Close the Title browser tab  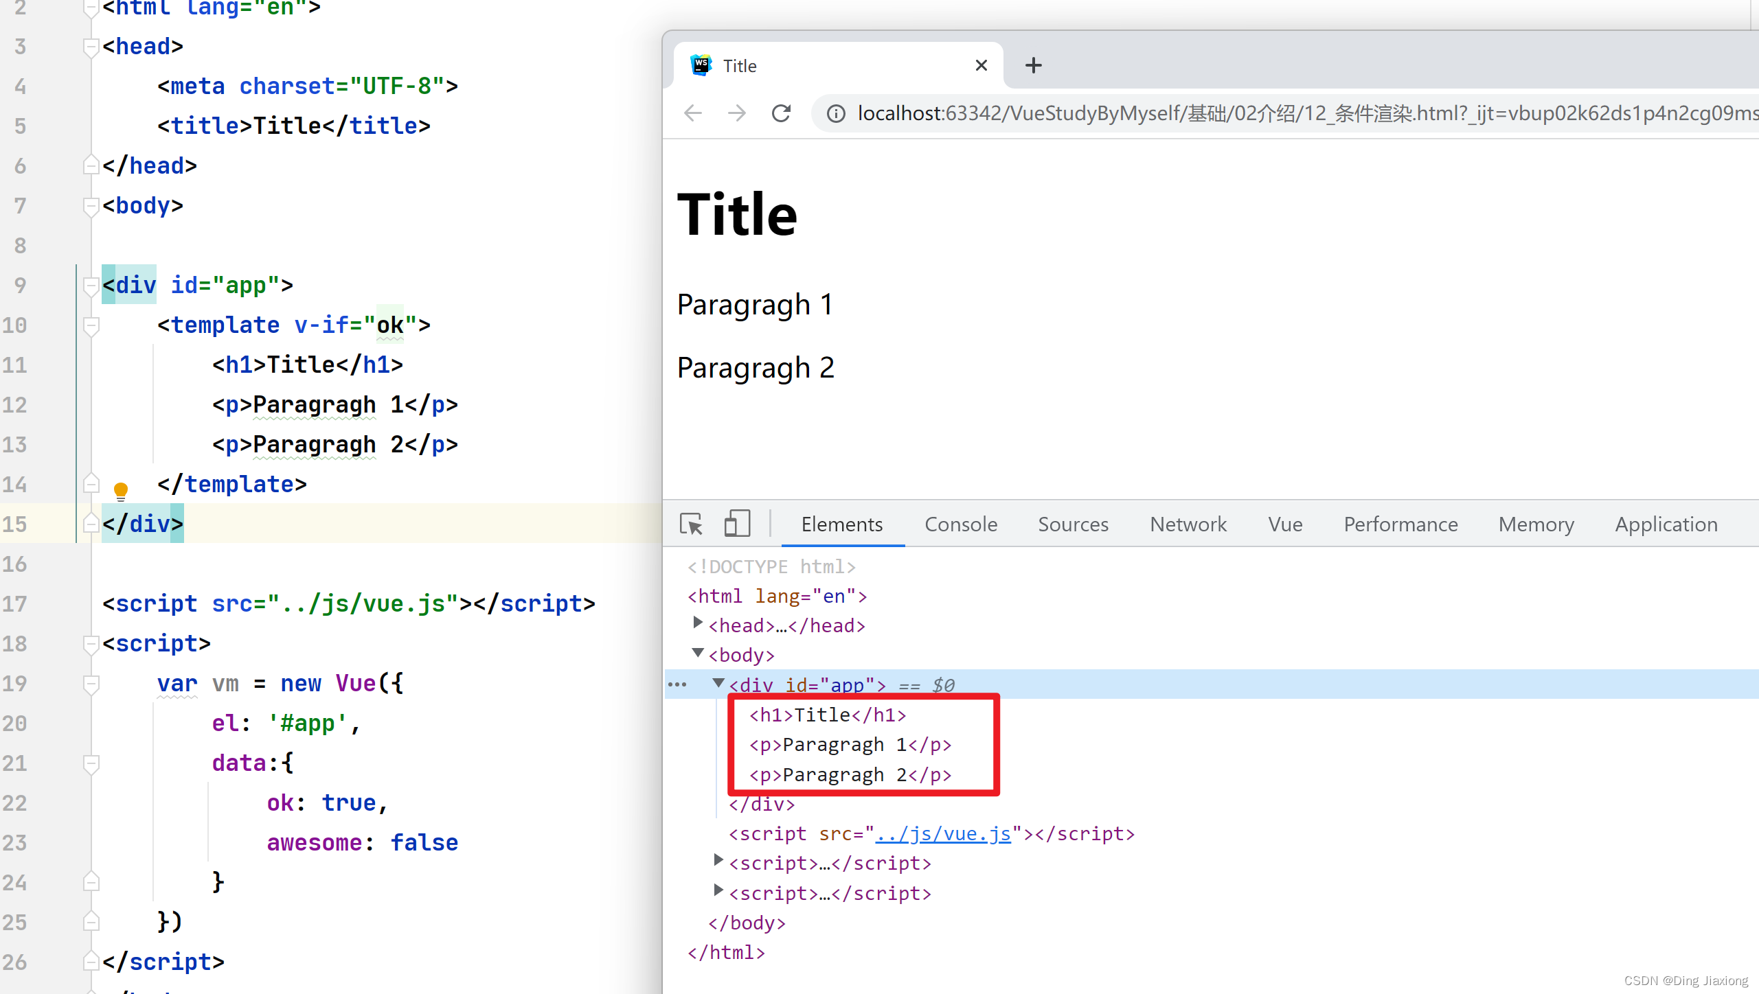[x=981, y=66]
